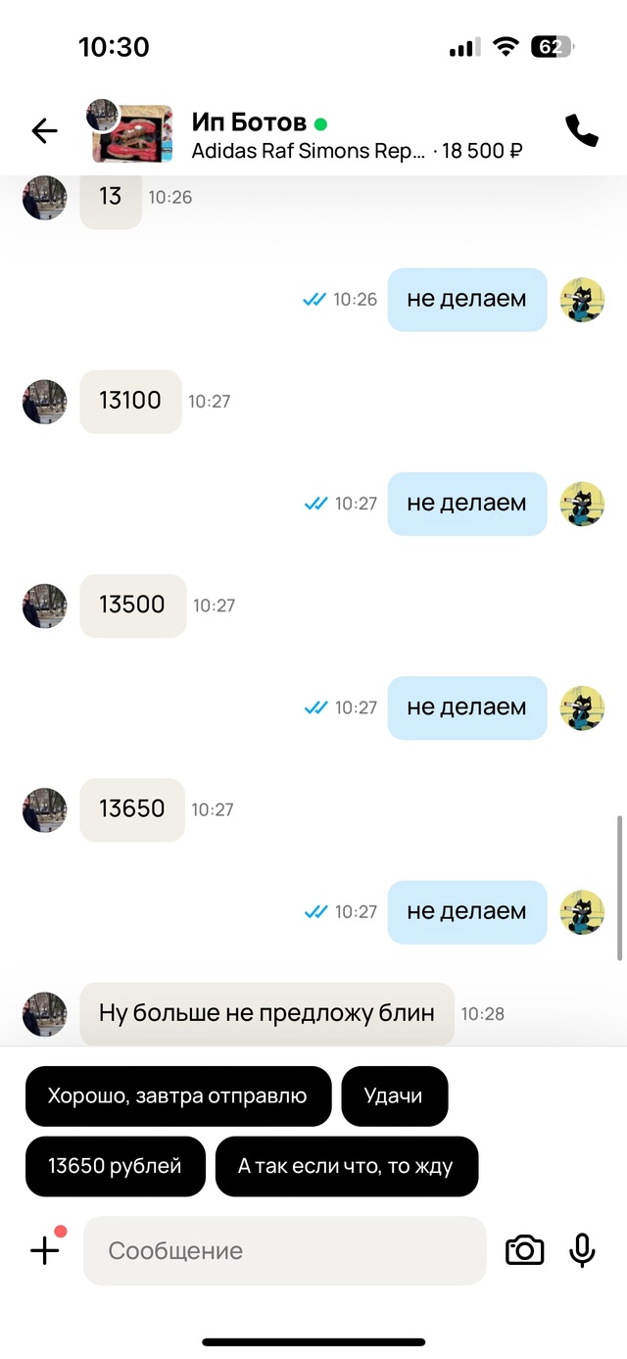This screenshot has height=1359, width=627.
Task: Open Adidas Raf Simons listing thumbnail
Action: 132,133
